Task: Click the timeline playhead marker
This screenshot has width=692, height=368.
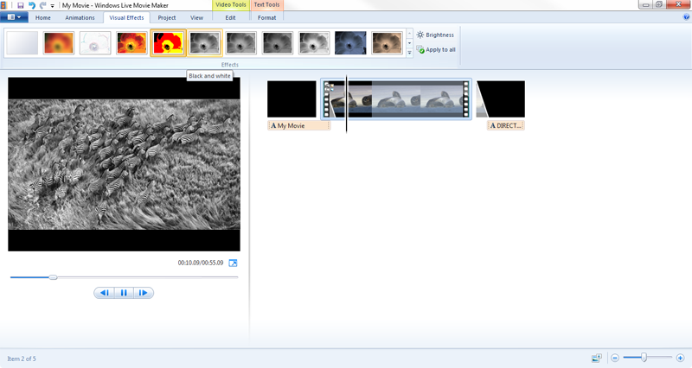Action: point(347,105)
